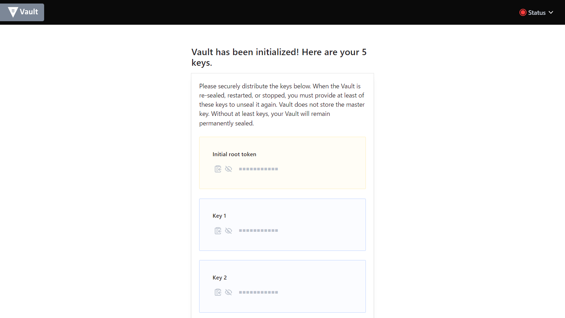
Task: Expand the Status chevron arrow
Action: click(551, 13)
